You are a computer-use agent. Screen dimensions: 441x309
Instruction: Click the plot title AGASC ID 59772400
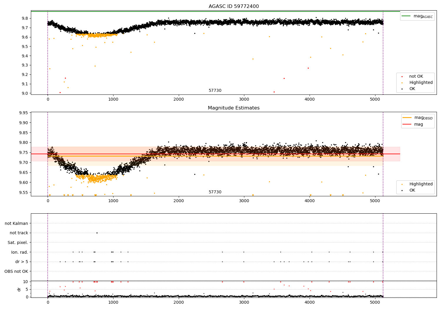[234, 6]
